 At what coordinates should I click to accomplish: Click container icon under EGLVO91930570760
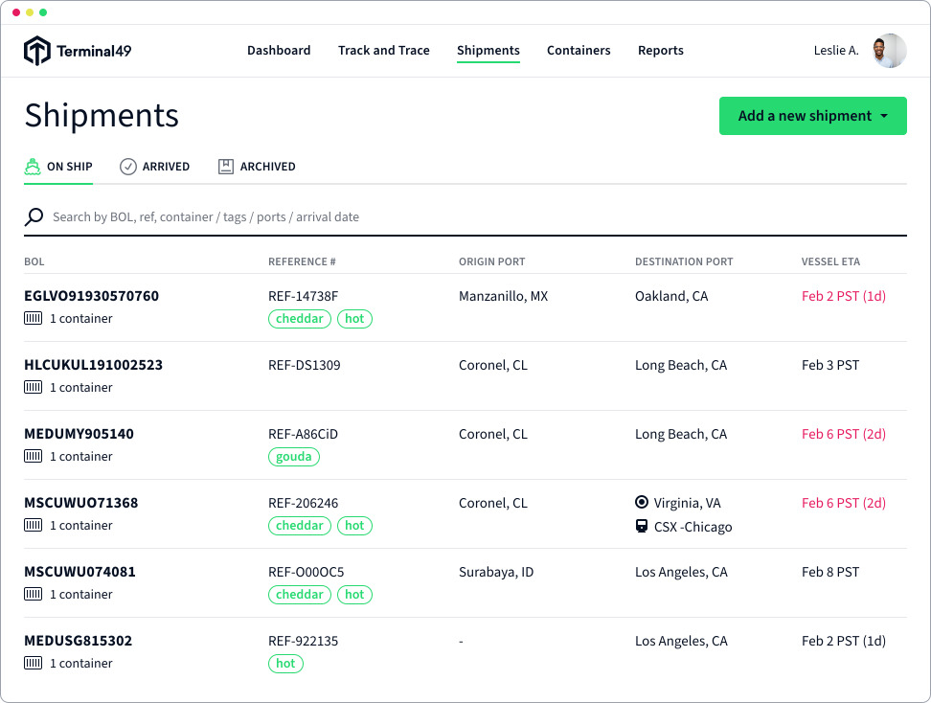click(x=34, y=319)
